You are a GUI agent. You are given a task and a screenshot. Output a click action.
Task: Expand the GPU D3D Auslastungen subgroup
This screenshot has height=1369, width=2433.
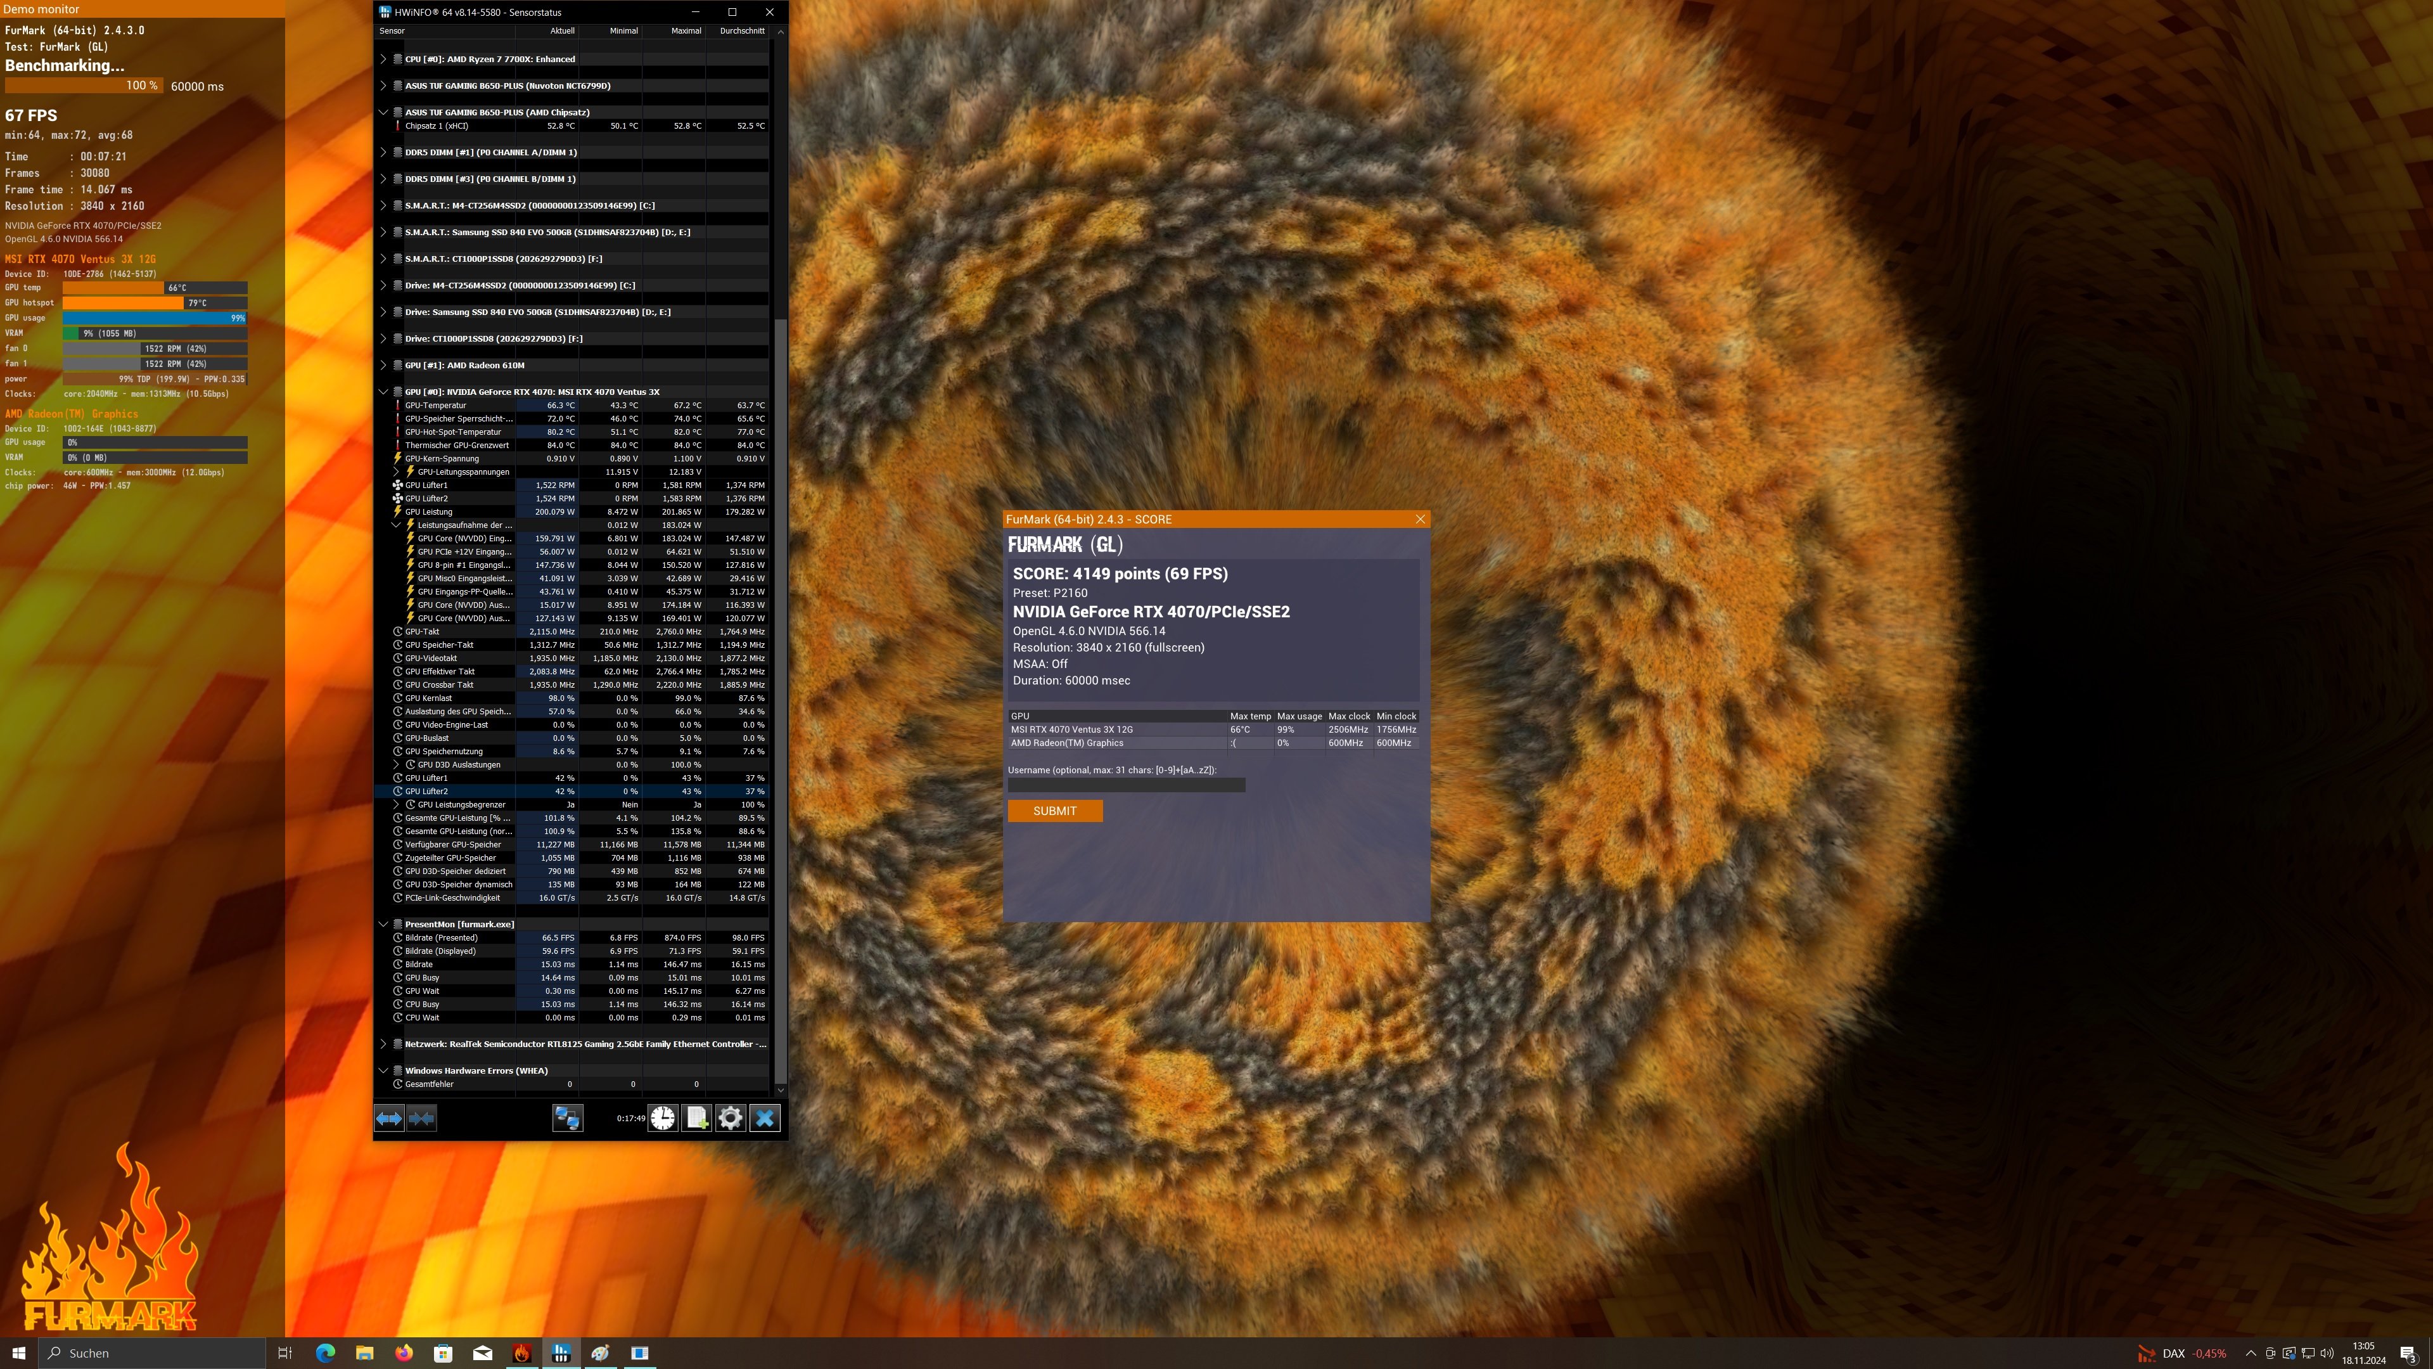click(397, 764)
